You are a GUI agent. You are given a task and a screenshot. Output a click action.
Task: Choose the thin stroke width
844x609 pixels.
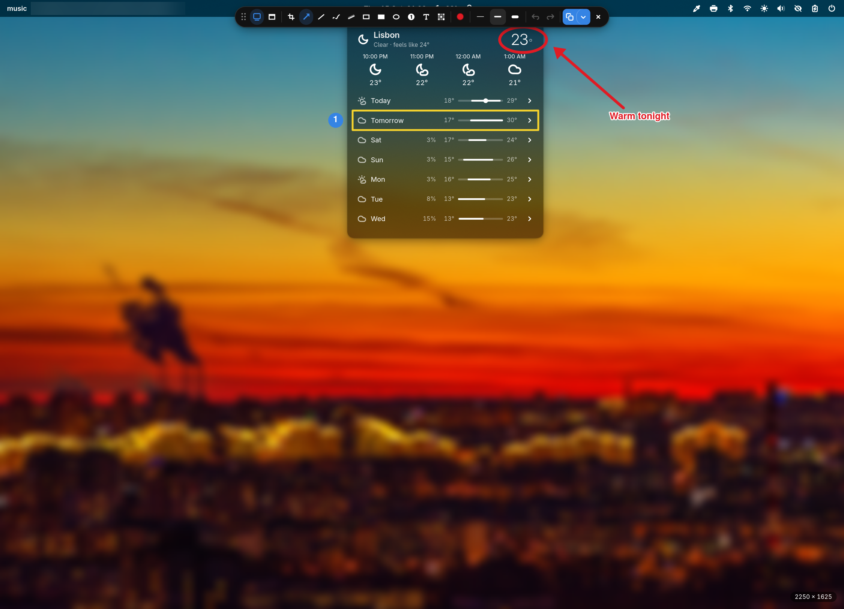coord(480,17)
